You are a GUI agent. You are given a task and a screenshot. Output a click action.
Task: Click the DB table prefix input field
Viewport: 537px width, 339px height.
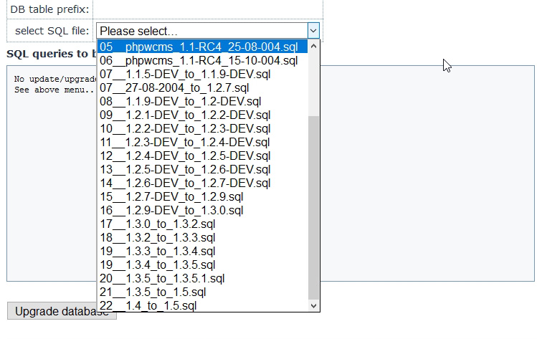pyautogui.click(x=208, y=9)
